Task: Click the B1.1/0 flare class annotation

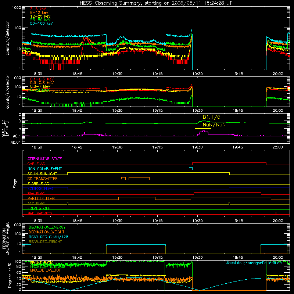Action: click(x=212, y=117)
